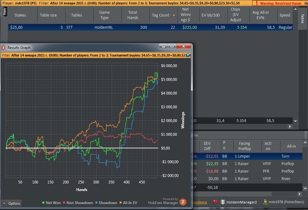The width and height of the screenshot is (308, 210).
Task: Open the help icon on the graph filter bar
Action: click(x=188, y=55)
